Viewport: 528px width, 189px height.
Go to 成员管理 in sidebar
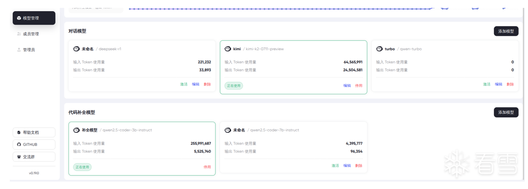coord(31,34)
